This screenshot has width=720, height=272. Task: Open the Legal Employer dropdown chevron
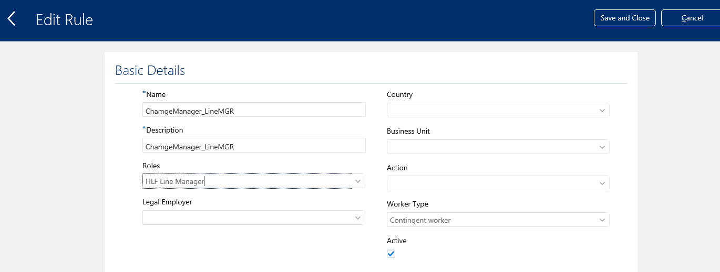(358, 217)
